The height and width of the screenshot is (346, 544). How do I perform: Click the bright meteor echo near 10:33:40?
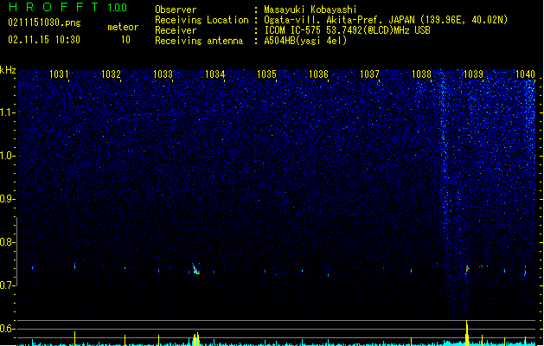[195, 269]
